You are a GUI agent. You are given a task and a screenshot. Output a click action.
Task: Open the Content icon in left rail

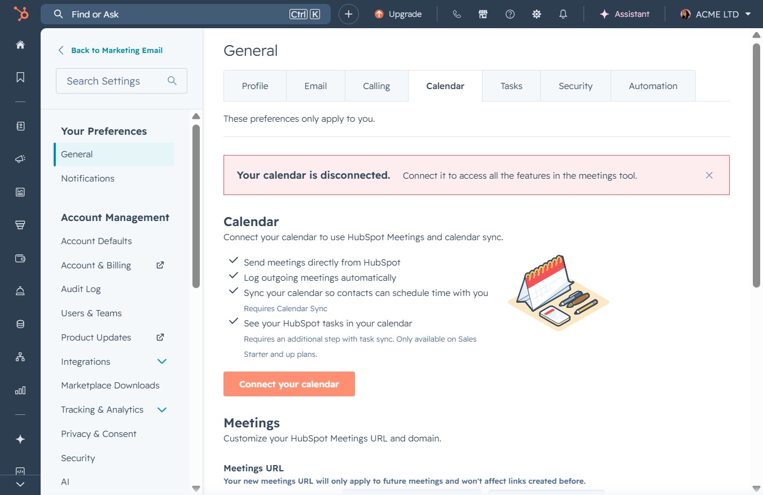coord(20,192)
